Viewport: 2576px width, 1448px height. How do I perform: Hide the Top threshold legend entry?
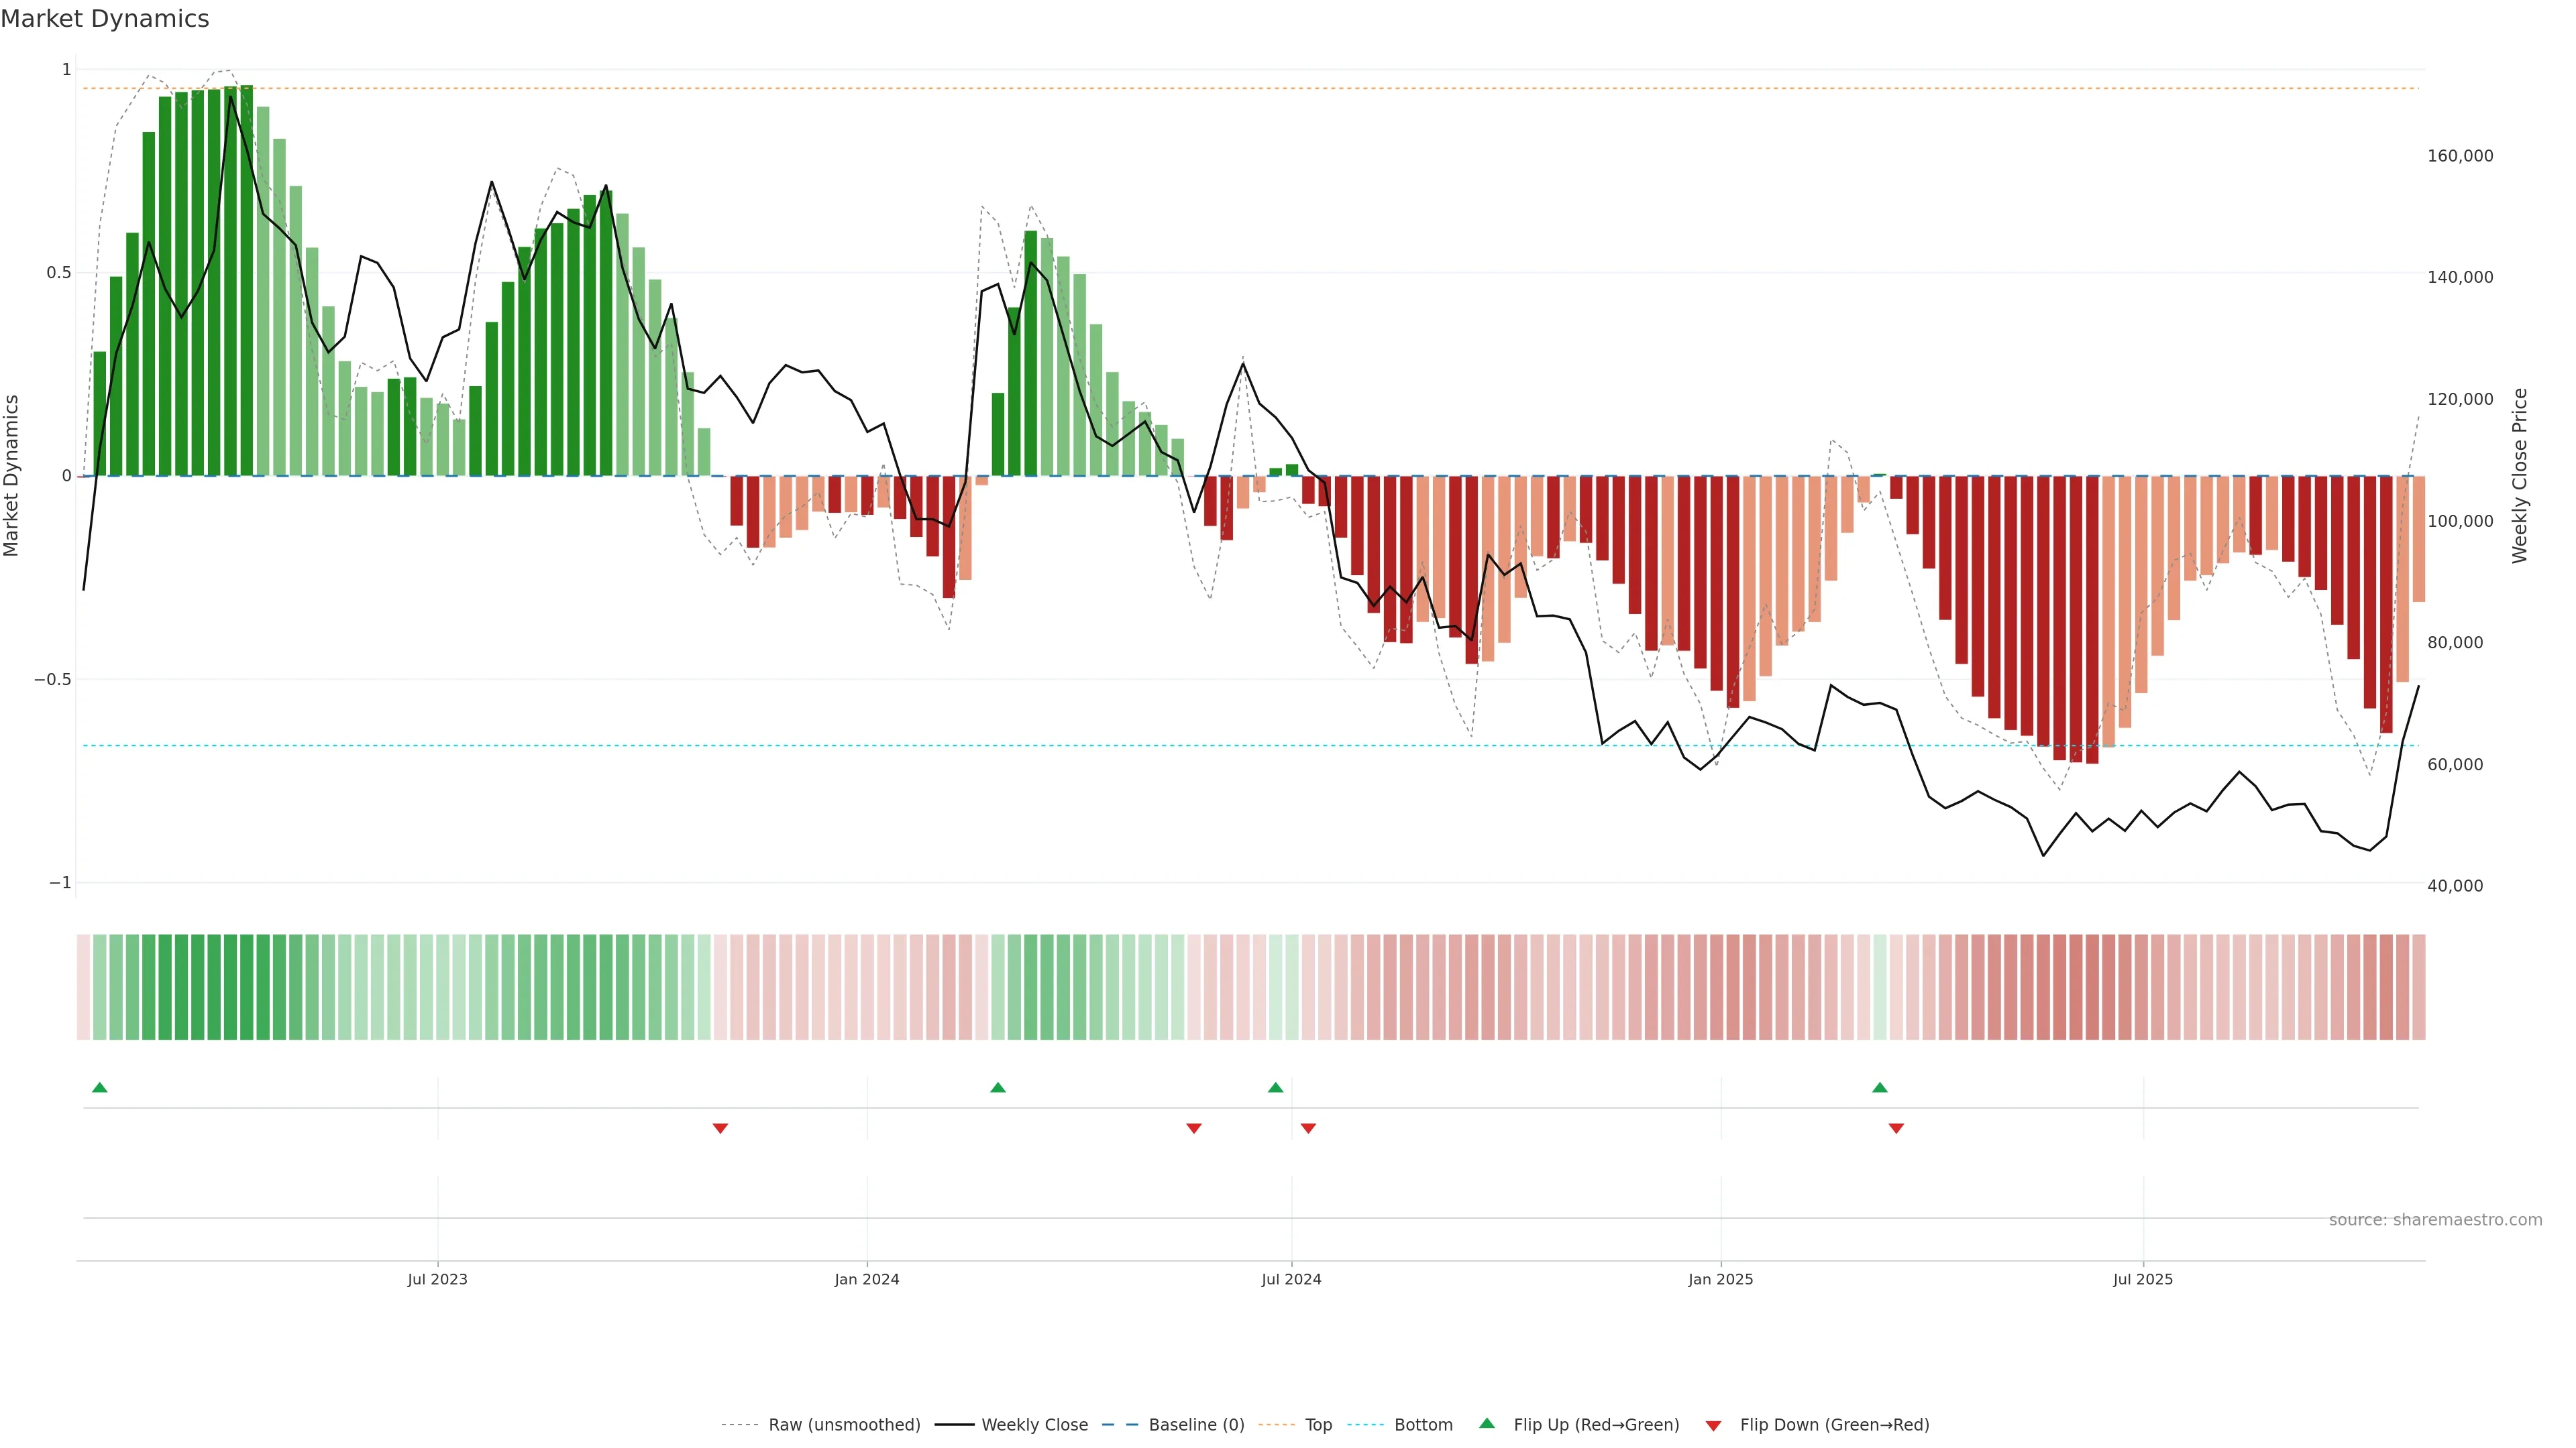point(1318,1424)
